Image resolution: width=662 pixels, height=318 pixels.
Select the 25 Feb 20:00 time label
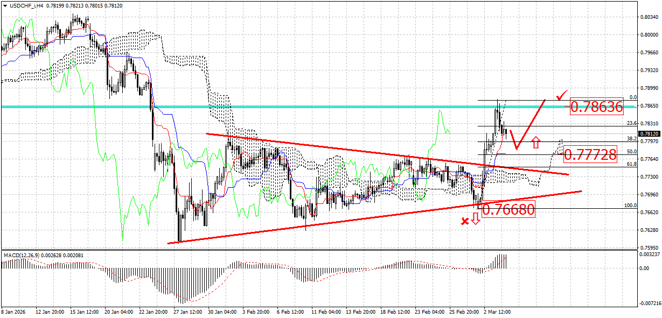464,312
